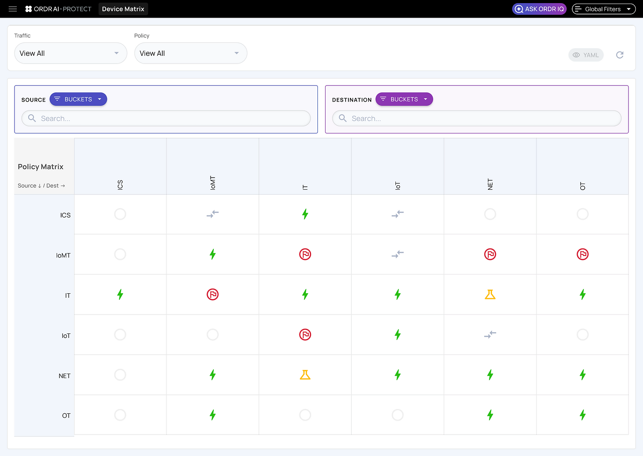Open the NET to IoMT lightning cell

213,375
